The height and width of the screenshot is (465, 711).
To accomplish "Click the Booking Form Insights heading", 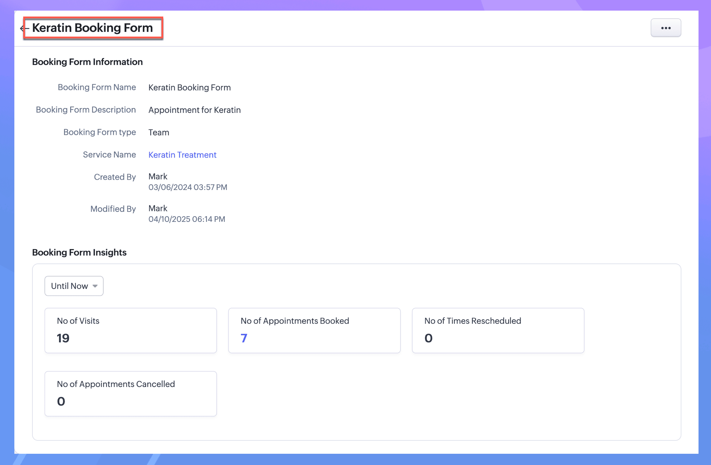I will click(79, 252).
